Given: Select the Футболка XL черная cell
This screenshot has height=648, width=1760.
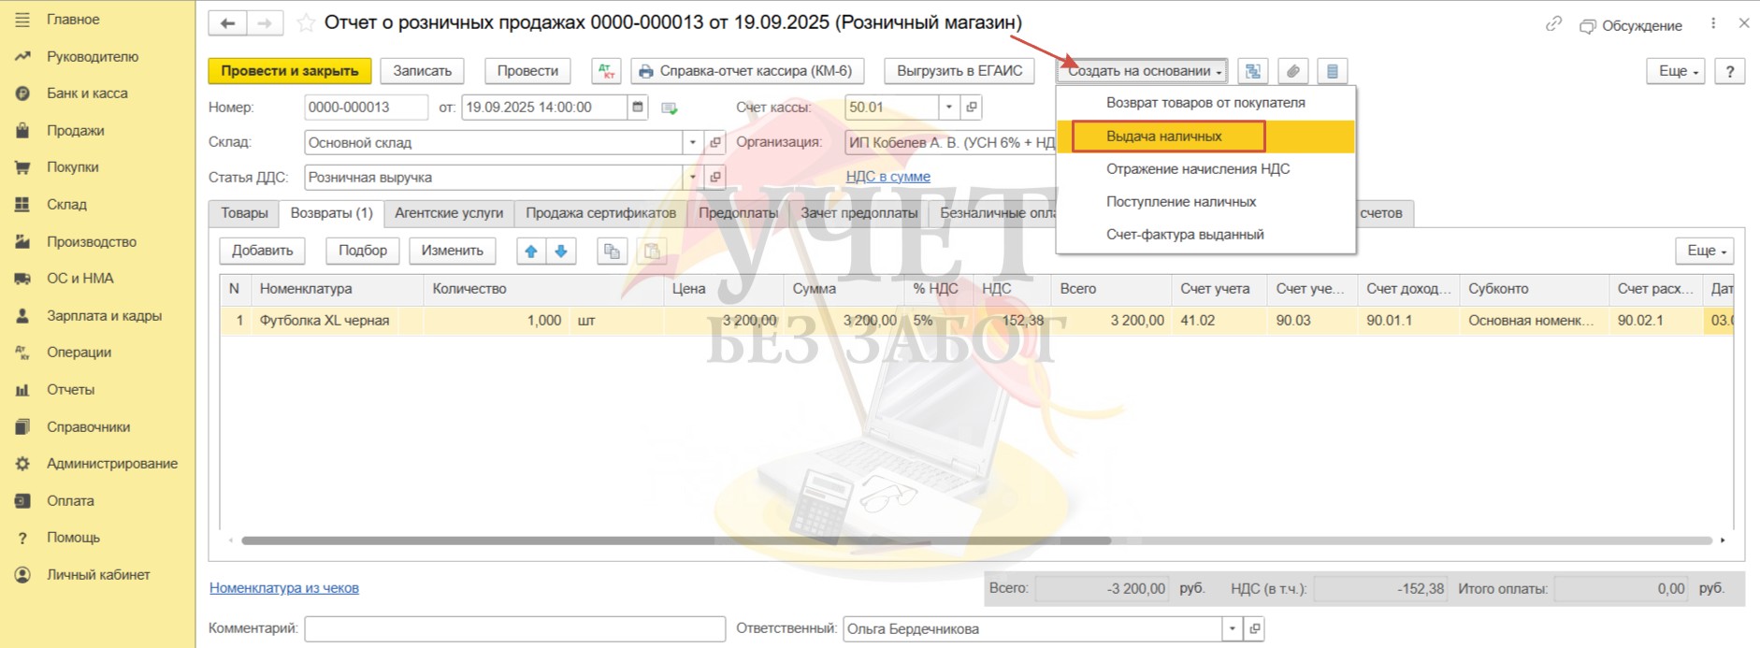Looking at the screenshot, I should coord(338,321).
